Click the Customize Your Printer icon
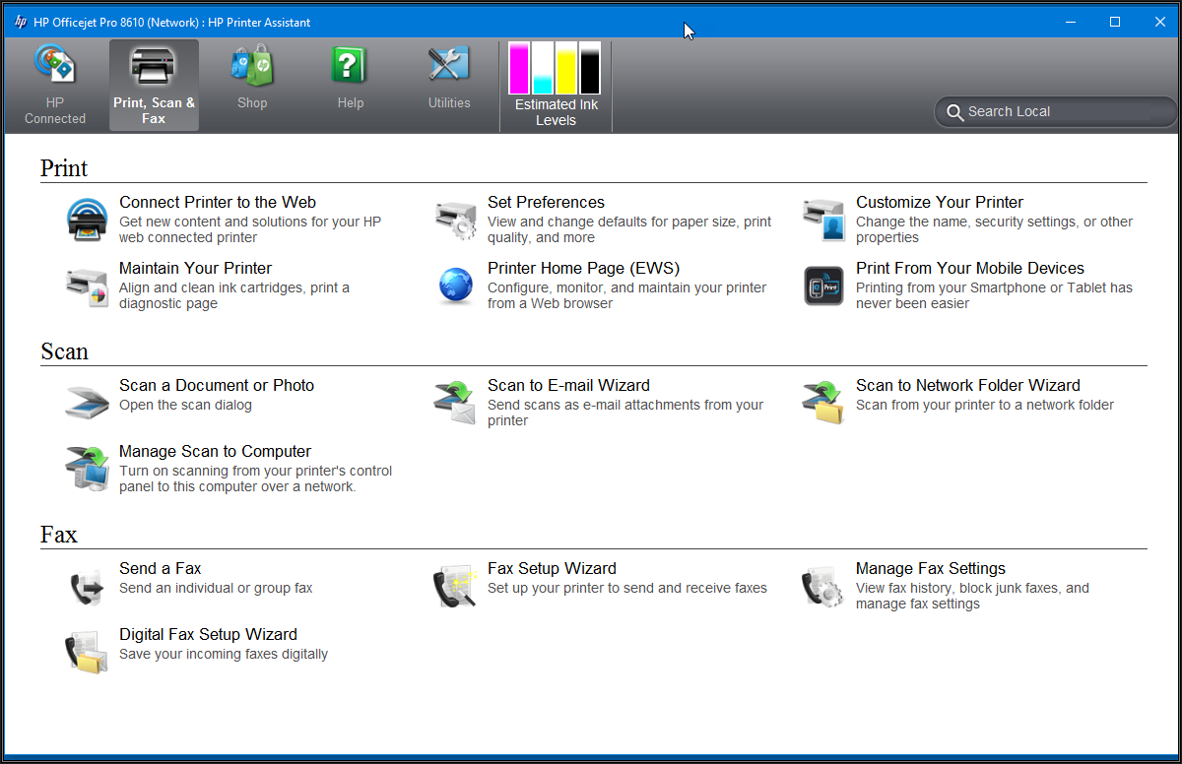 click(x=823, y=220)
